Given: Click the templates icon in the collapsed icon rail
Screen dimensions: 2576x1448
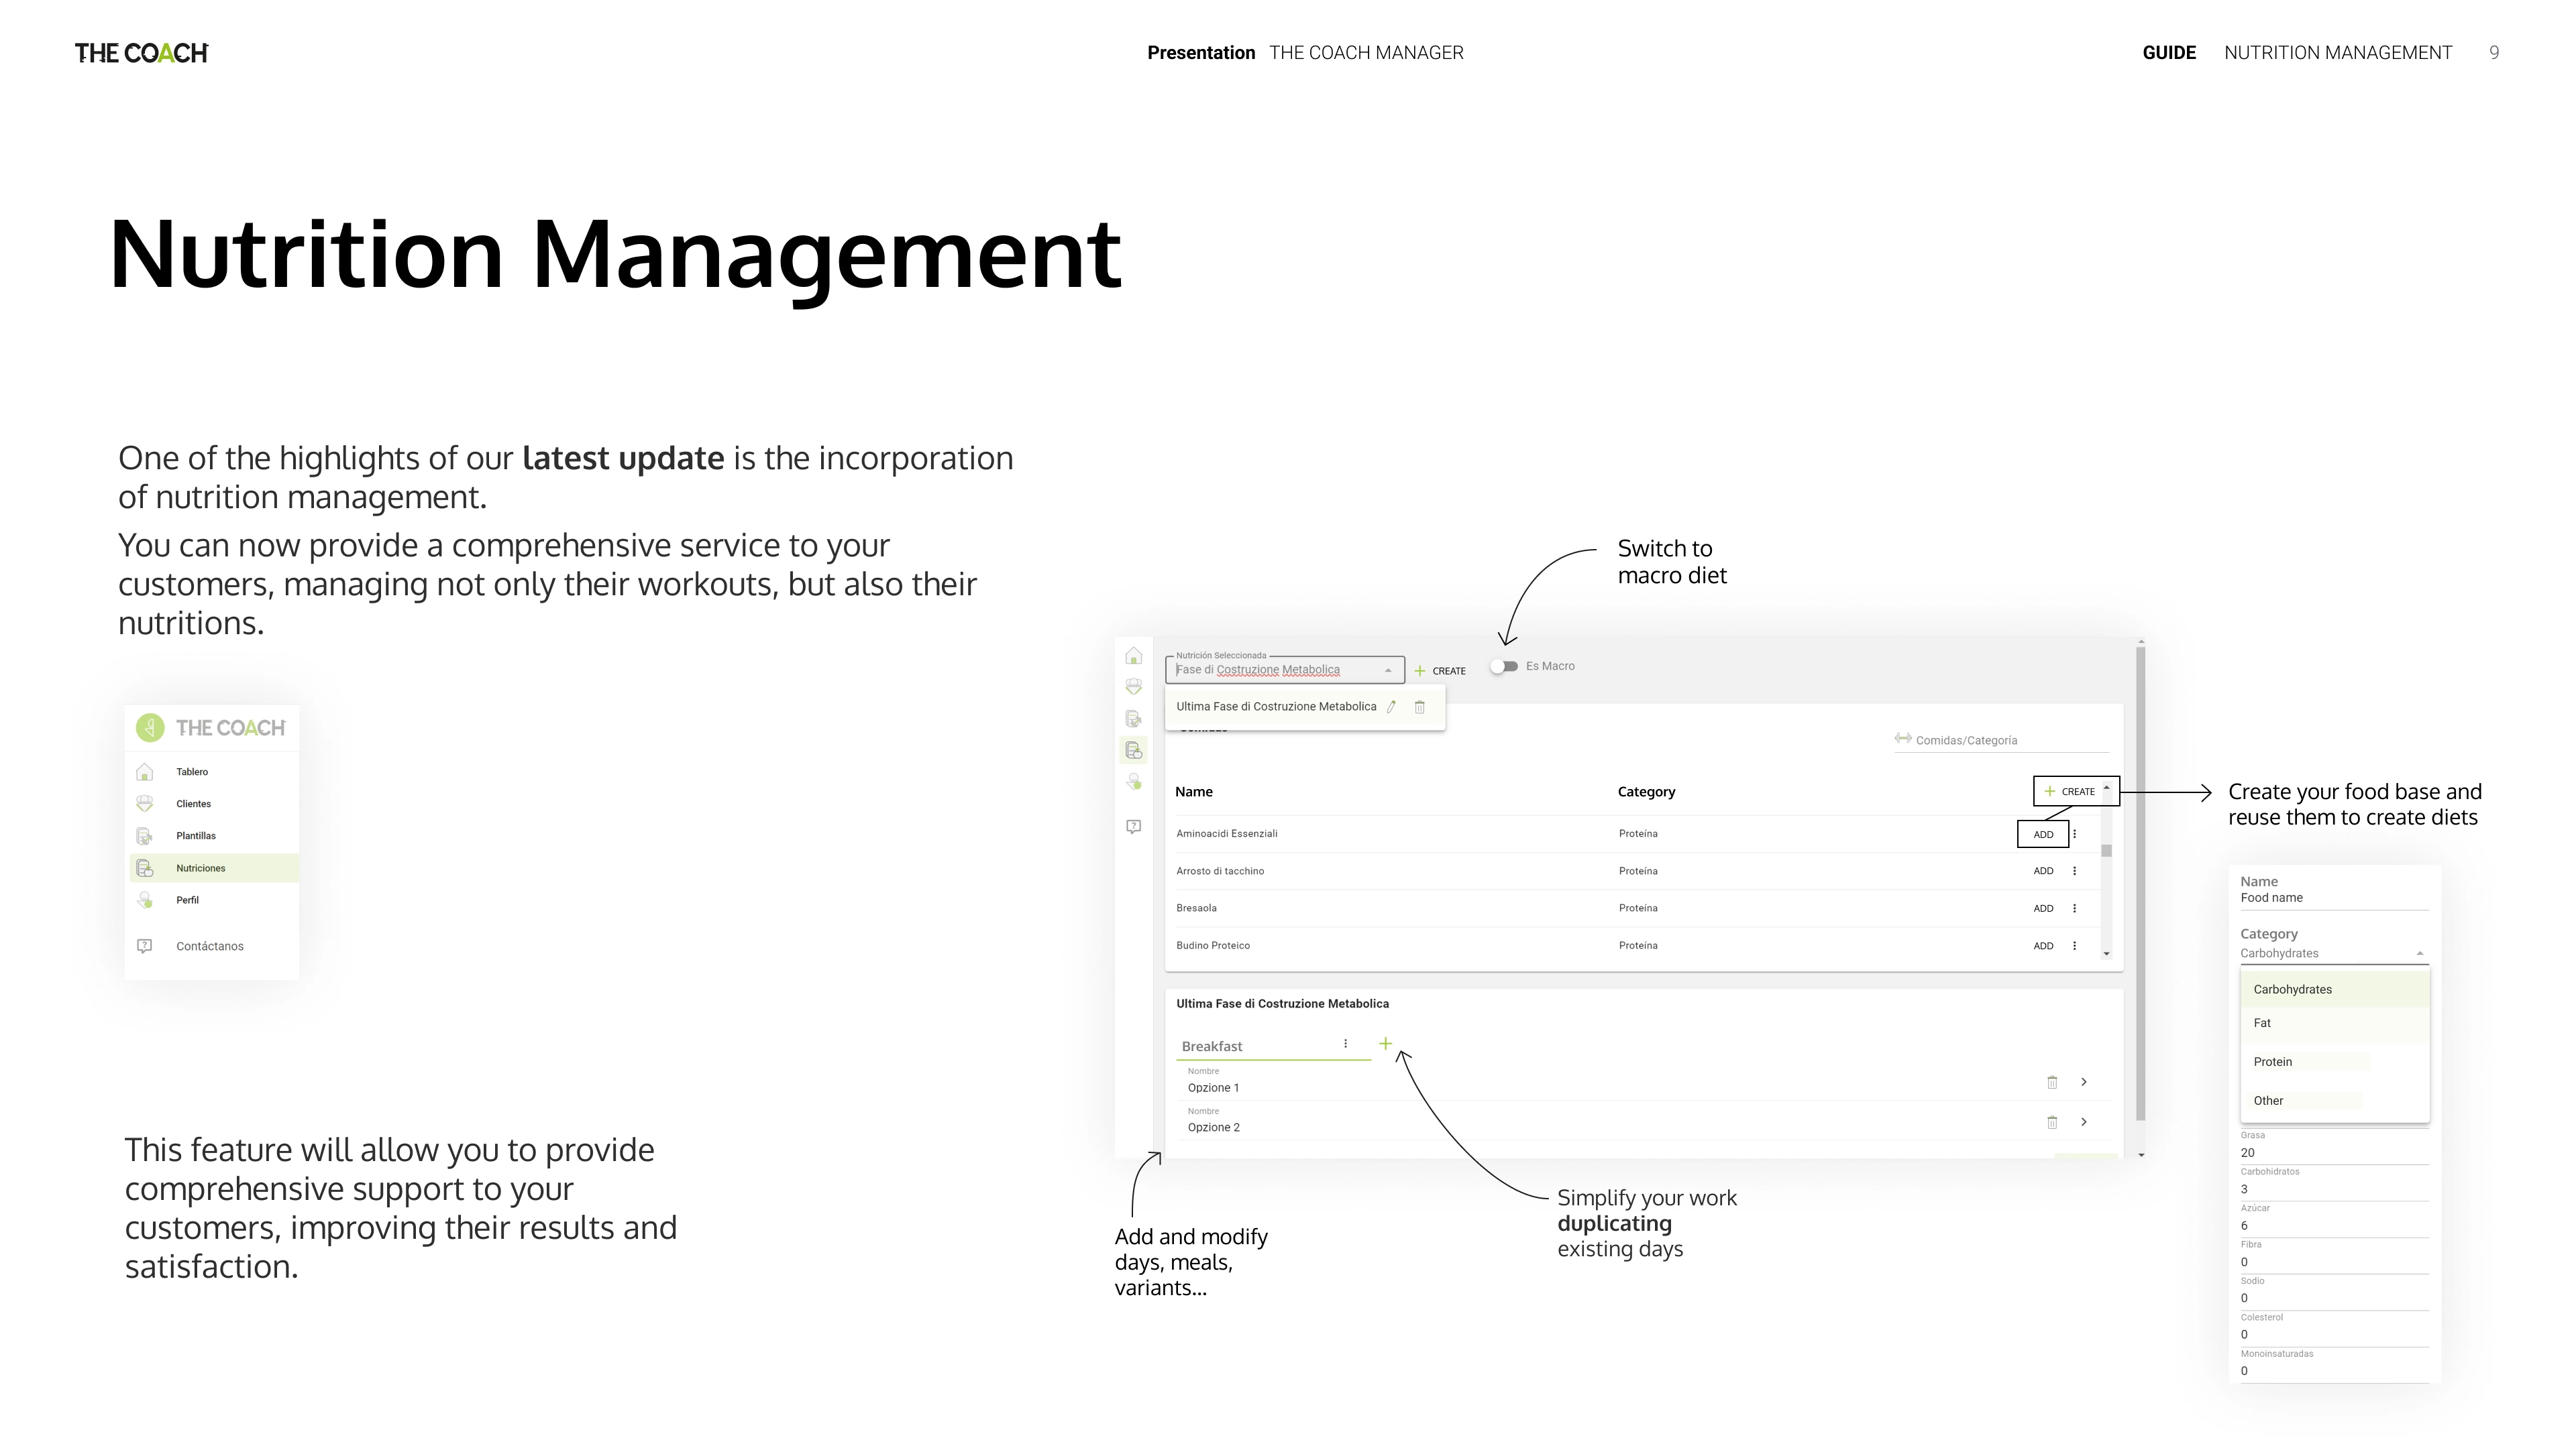Looking at the screenshot, I should pyautogui.click(x=1133, y=719).
